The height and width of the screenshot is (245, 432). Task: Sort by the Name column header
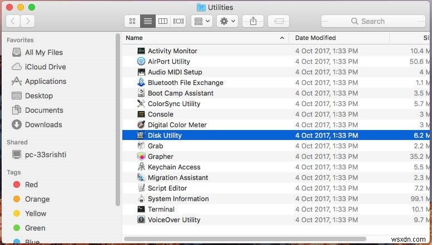tap(205, 38)
